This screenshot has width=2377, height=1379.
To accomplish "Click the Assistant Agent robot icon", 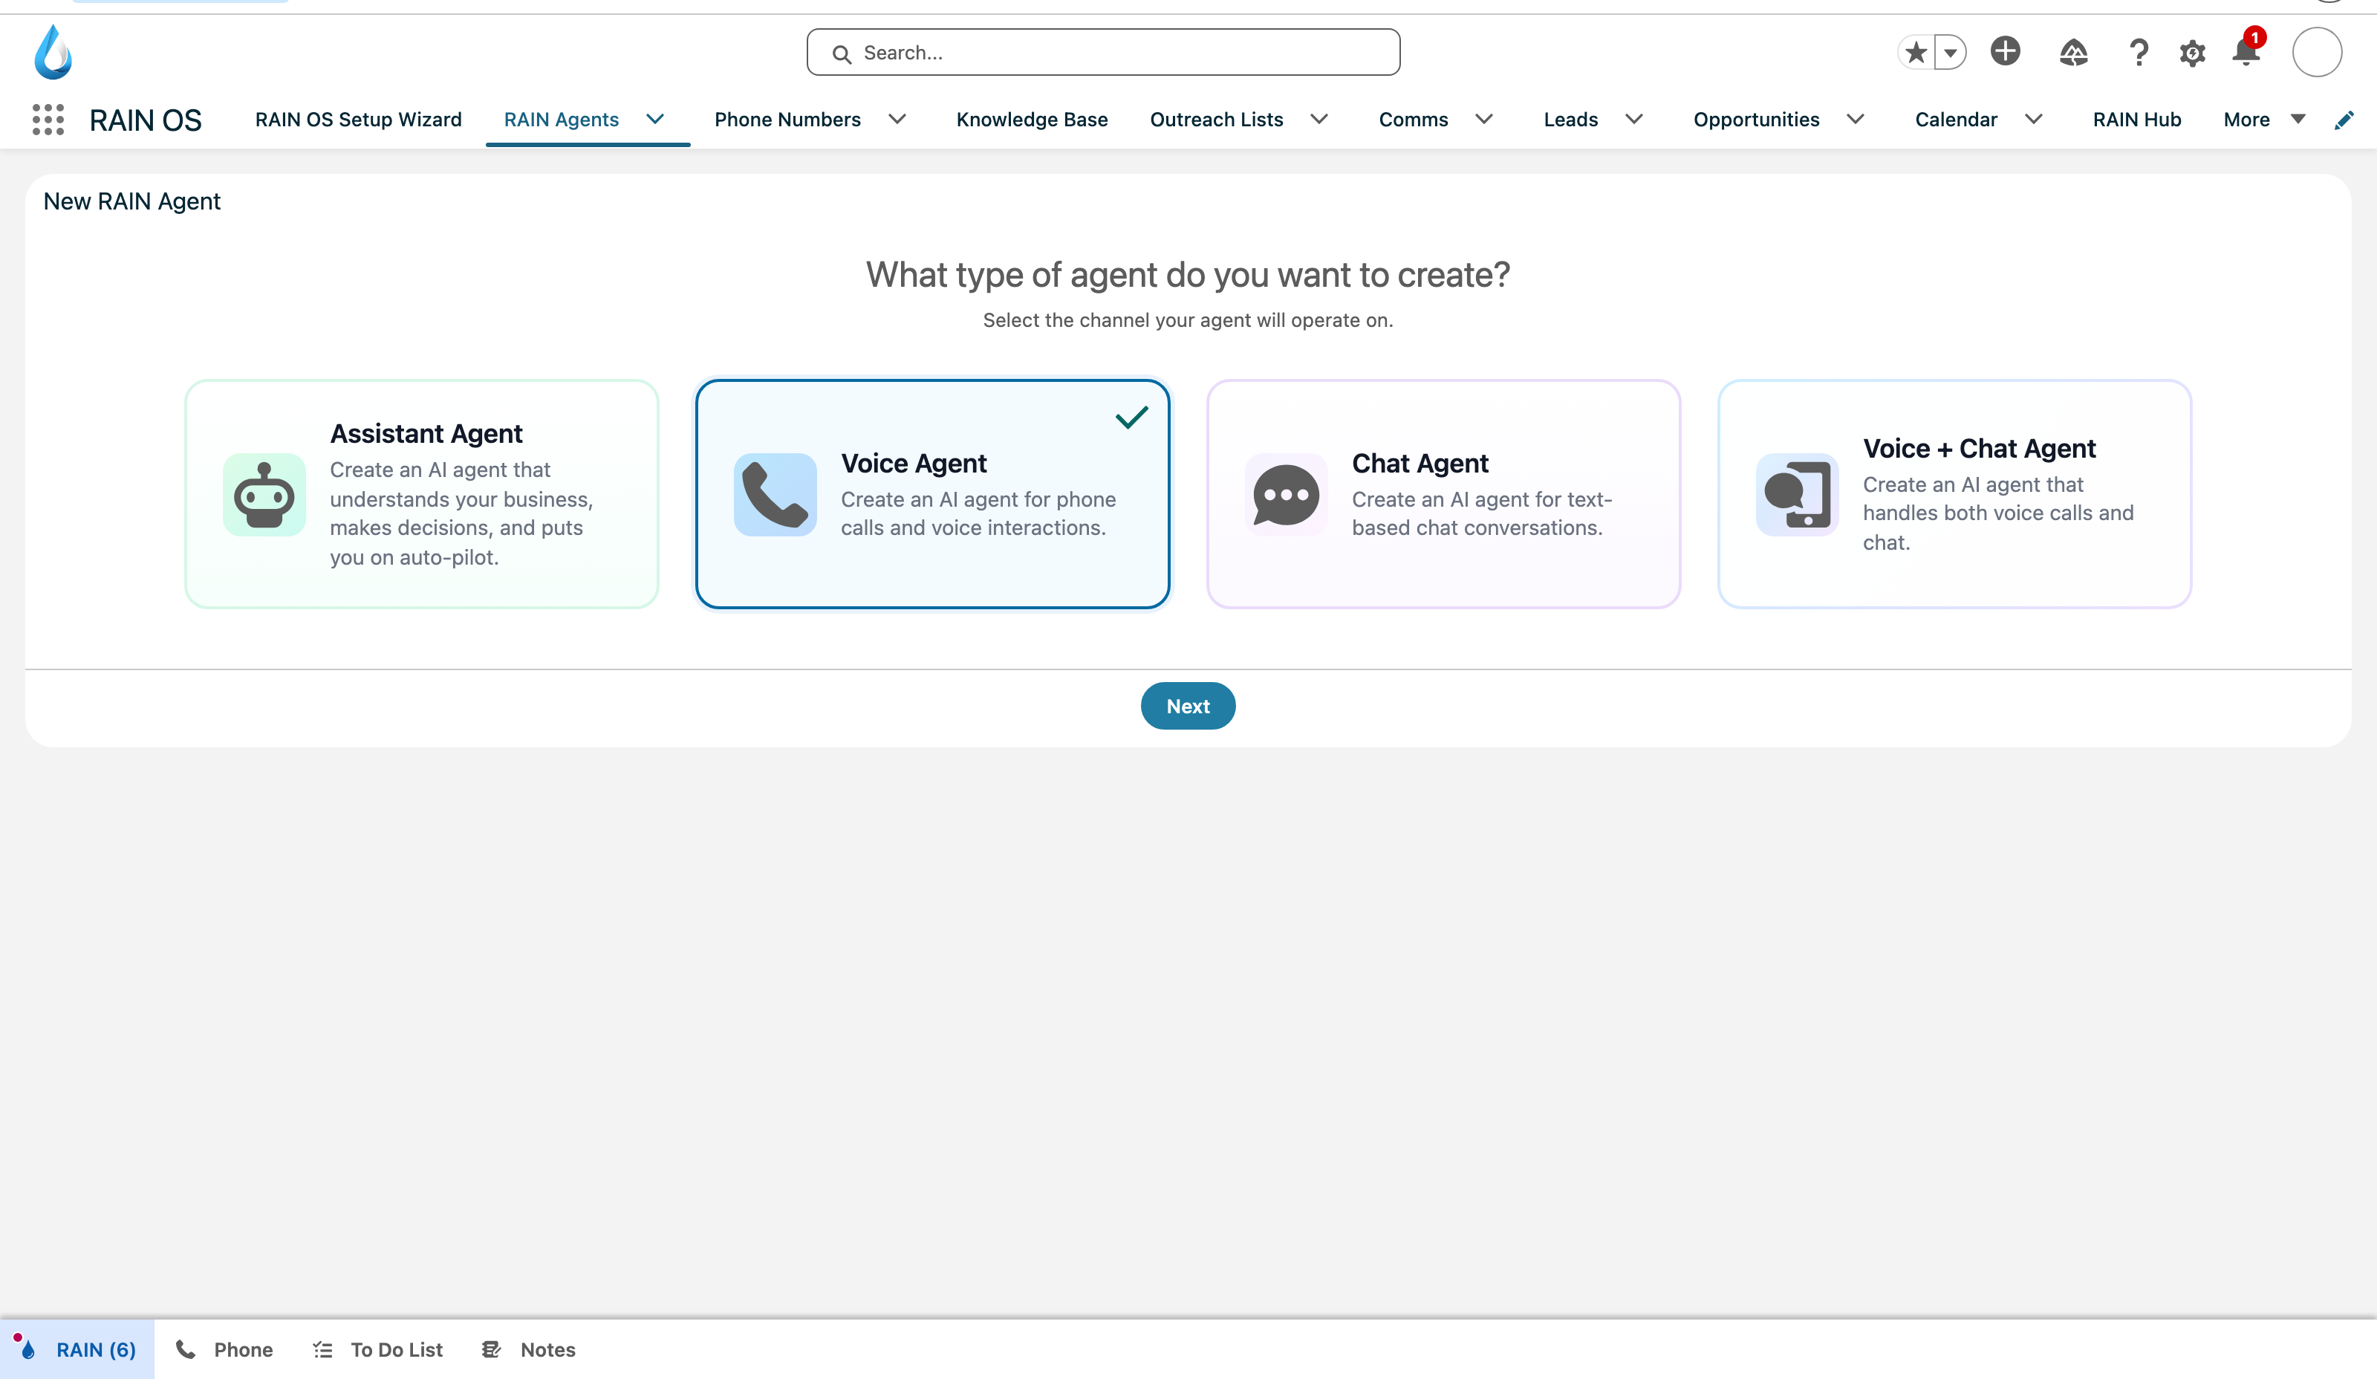I will 264,494.
